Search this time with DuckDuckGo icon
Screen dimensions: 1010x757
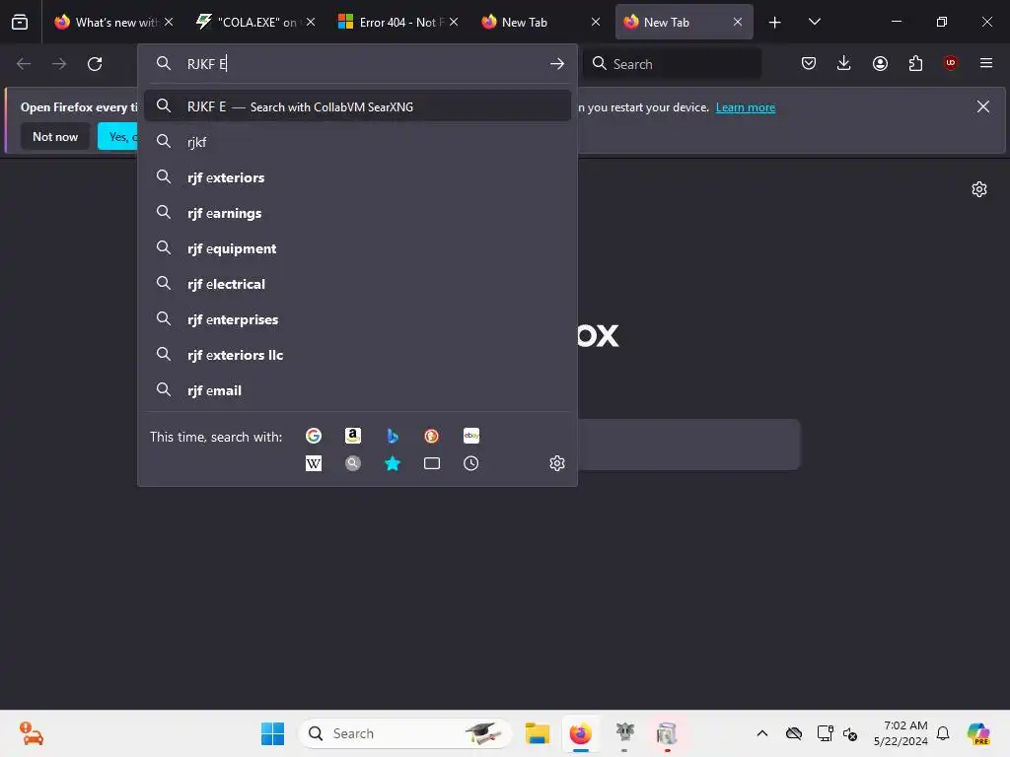[x=432, y=436]
